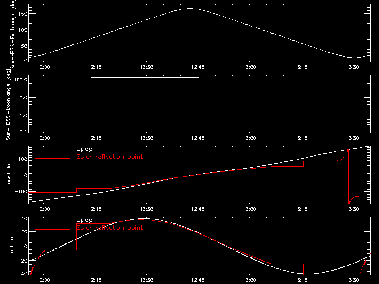Click white HESSI legend line in Latitude plot
Screen dimensions: 379x284
53,223
